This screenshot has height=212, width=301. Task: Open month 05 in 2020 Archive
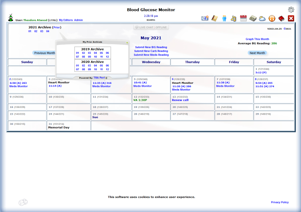(x=101, y=66)
